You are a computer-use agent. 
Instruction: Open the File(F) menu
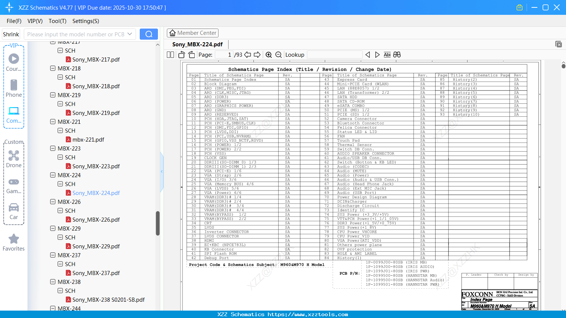point(14,21)
